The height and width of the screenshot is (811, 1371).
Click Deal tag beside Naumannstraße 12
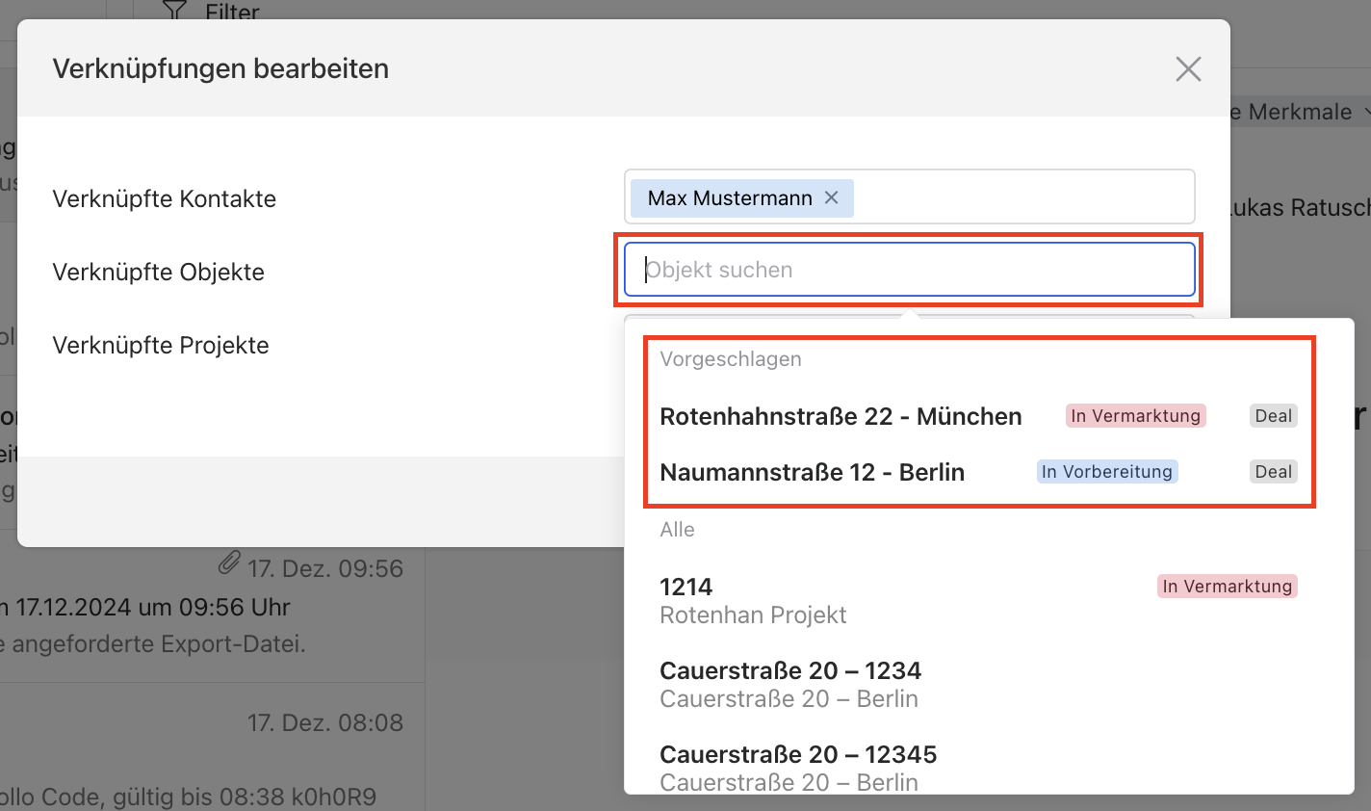(x=1273, y=472)
